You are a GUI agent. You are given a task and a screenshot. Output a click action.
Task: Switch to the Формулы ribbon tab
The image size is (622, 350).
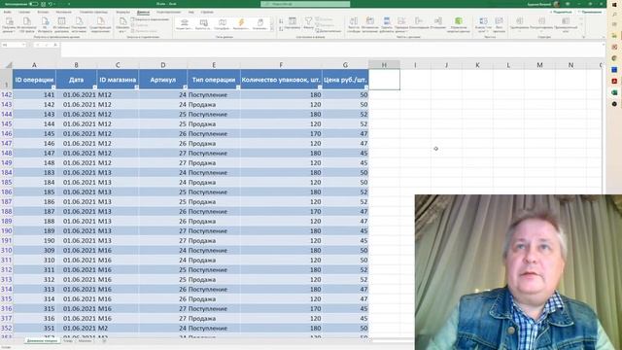[x=123, y=13]
